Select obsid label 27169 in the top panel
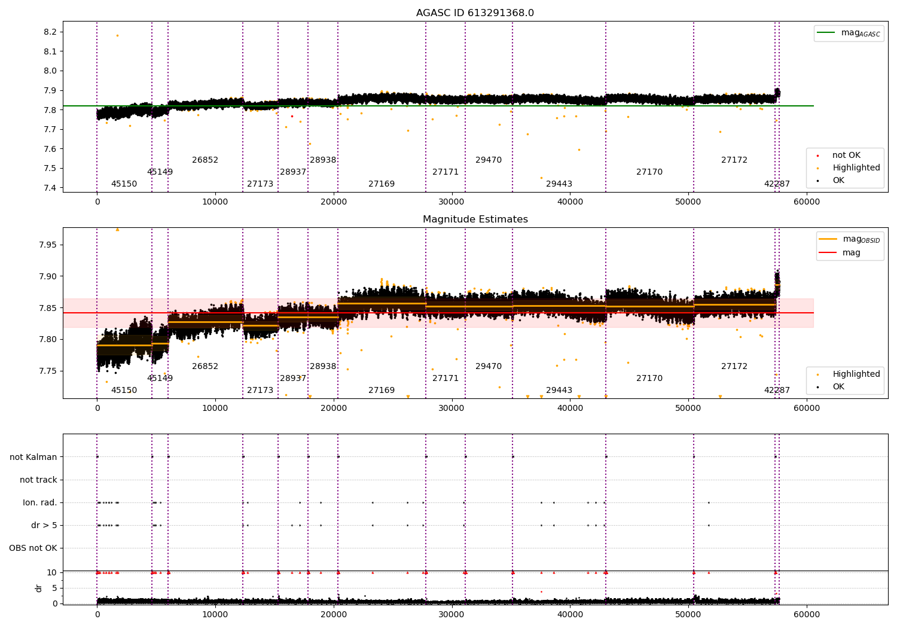Image resolution: width=897 pixels, height=628 pixels. [382, 184]
